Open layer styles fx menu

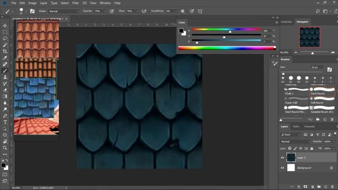(x=299, y=186)
